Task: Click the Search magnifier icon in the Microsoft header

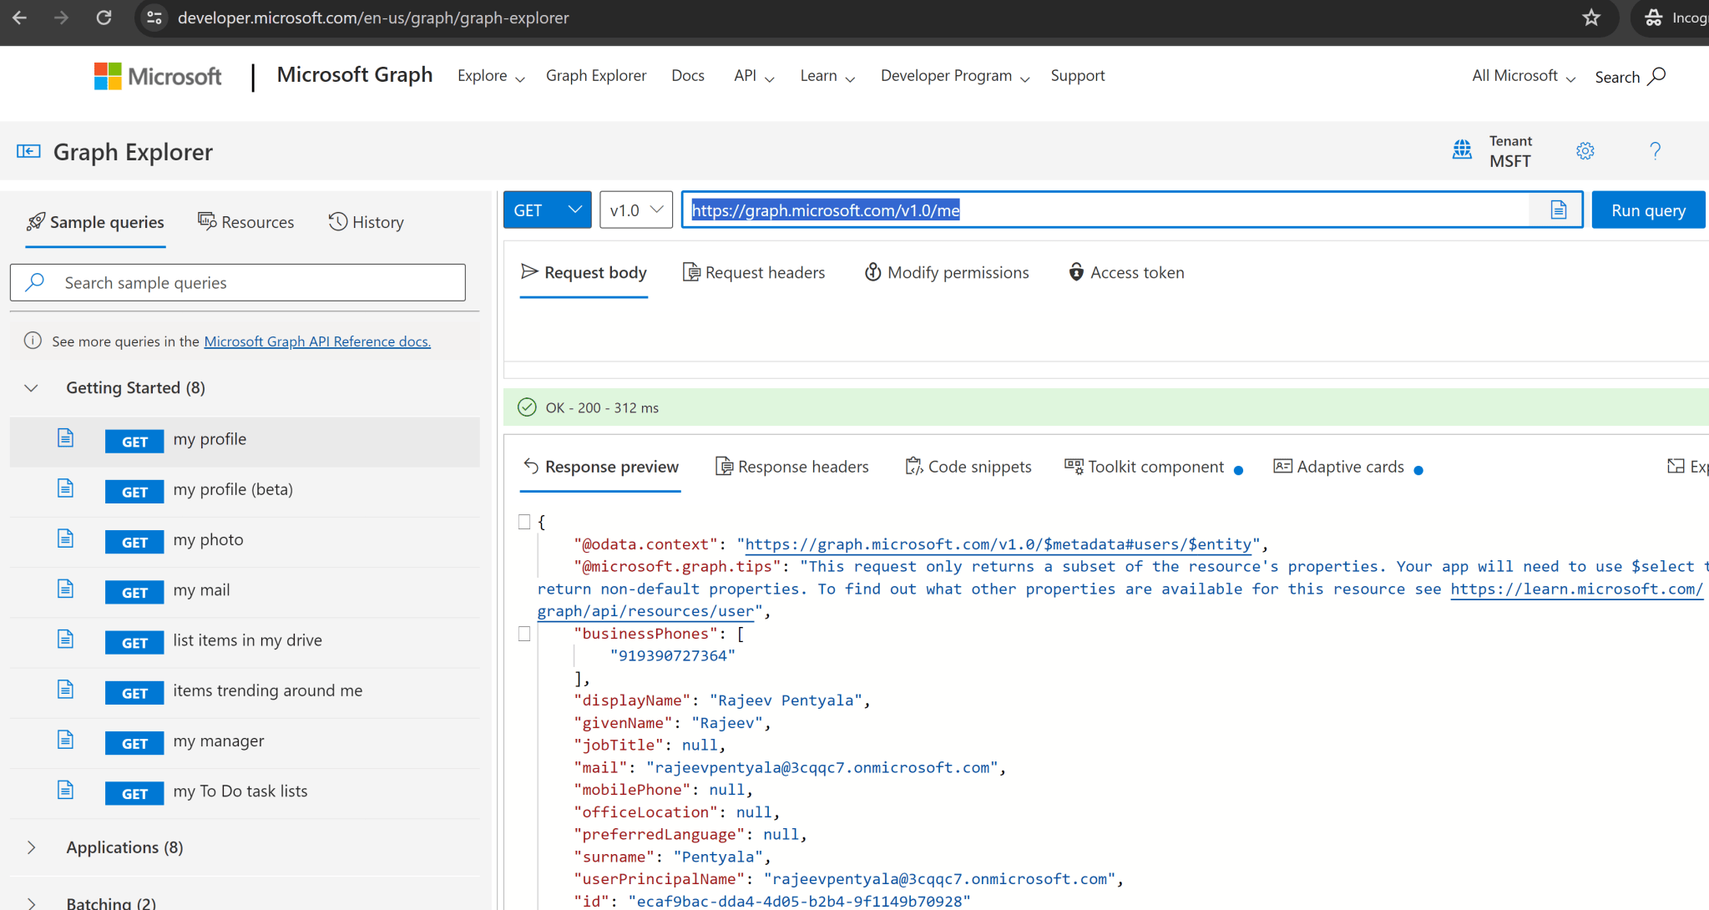Action: tap(1657, 76)
